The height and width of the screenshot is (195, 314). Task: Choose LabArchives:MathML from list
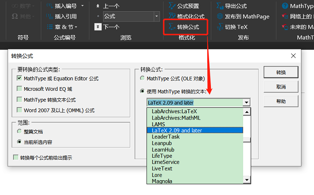tap(195, 118)
